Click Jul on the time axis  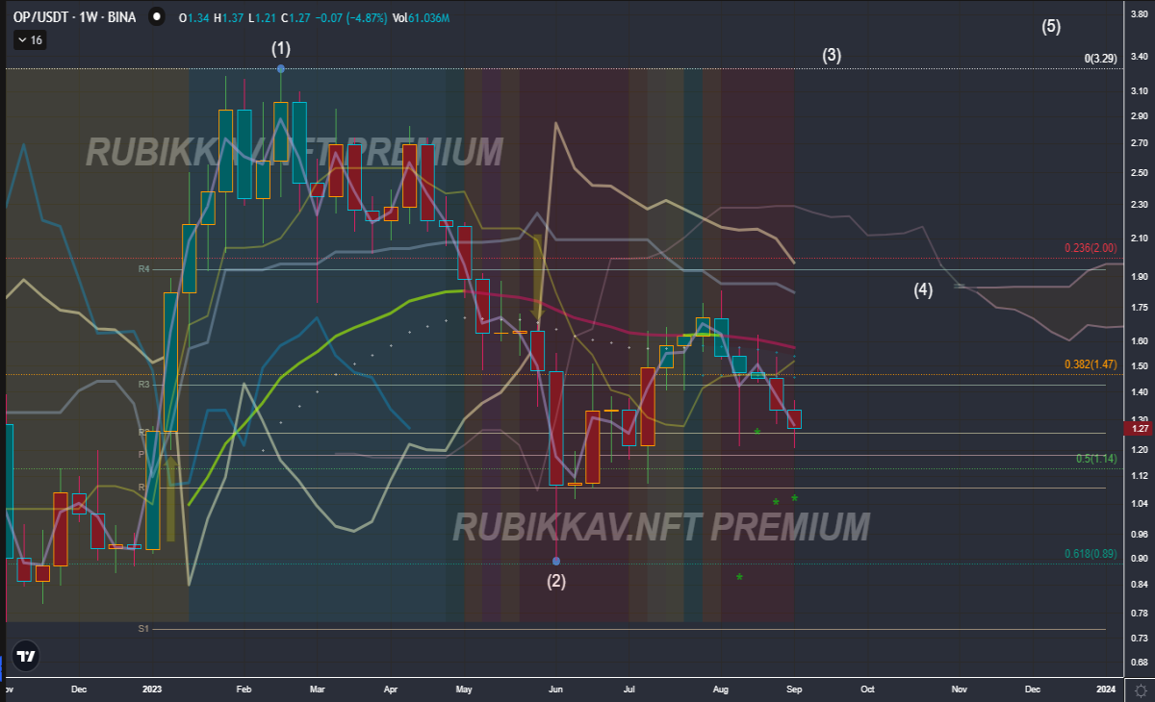point(629,689)
